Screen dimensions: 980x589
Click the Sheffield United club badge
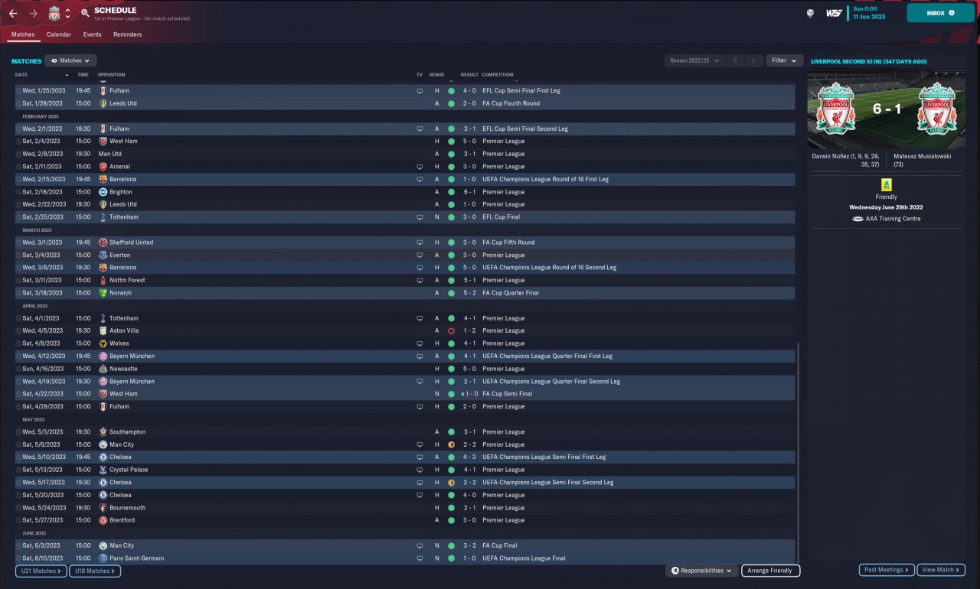103,242
